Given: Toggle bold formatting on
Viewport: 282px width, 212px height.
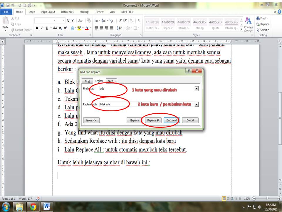Looking at the screenshot, I should [x=37, y=28].
